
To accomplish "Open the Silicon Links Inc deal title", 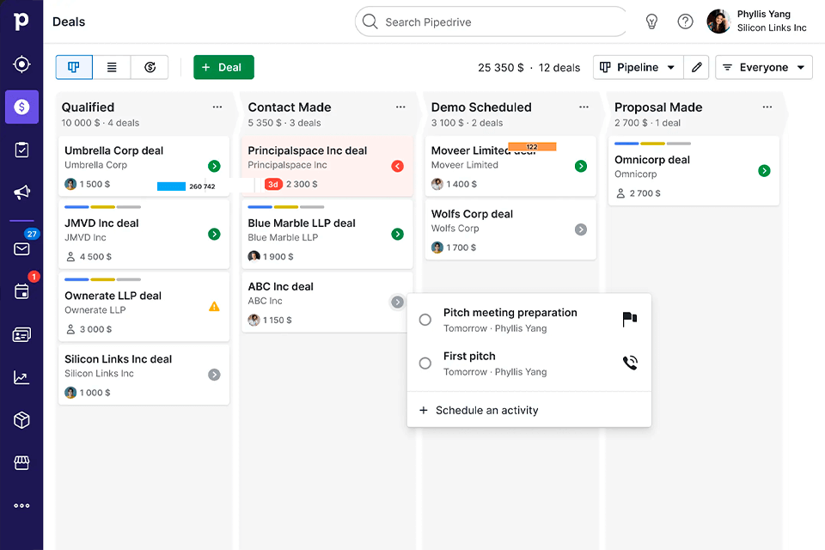I will pos(118,359).
